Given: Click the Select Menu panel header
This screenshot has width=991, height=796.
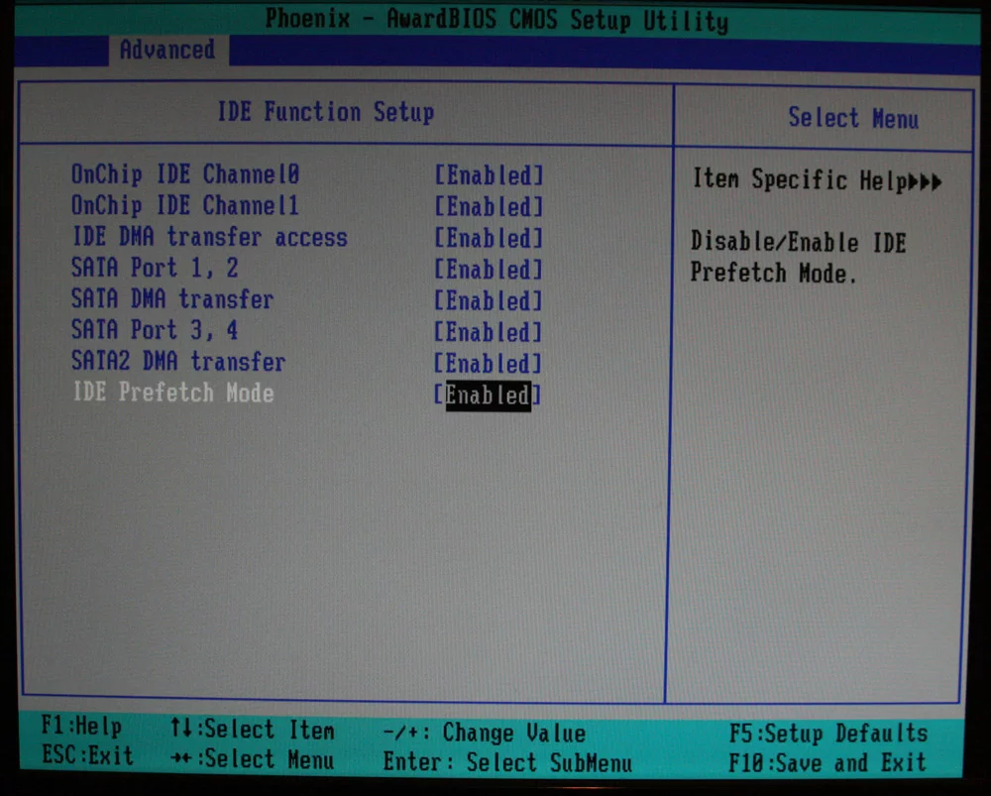Looking at the screenshot, I should tap(852, 118).
